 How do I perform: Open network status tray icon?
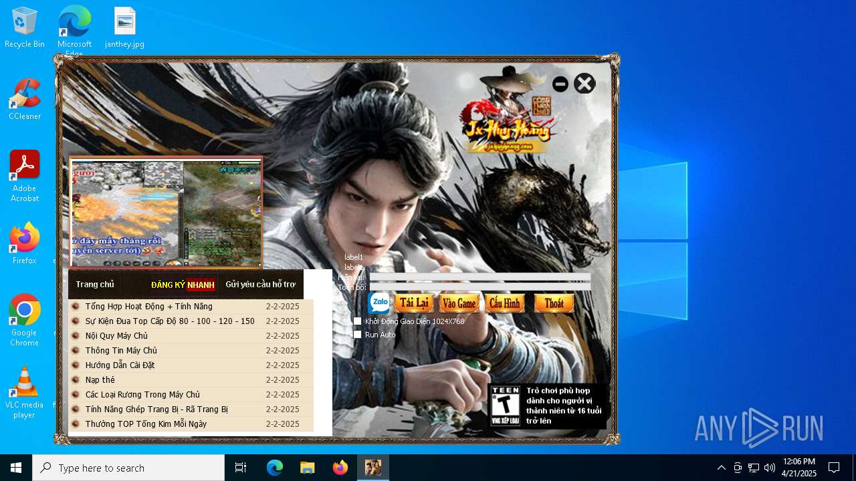point(754,468)
